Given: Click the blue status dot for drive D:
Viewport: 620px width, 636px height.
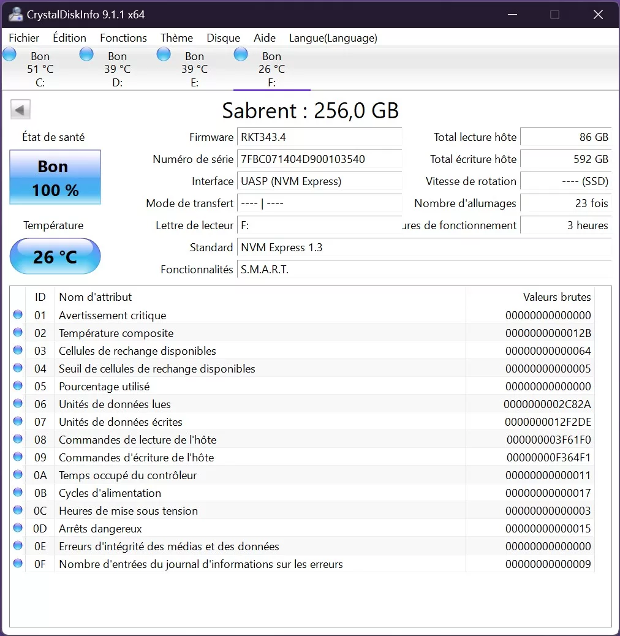Looking at the screenshot, I should click(86, 54).
